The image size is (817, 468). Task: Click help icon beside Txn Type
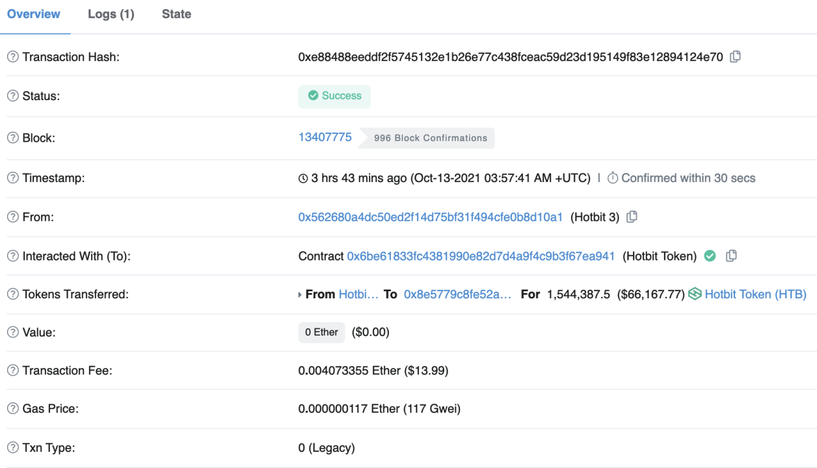[12, 448]
